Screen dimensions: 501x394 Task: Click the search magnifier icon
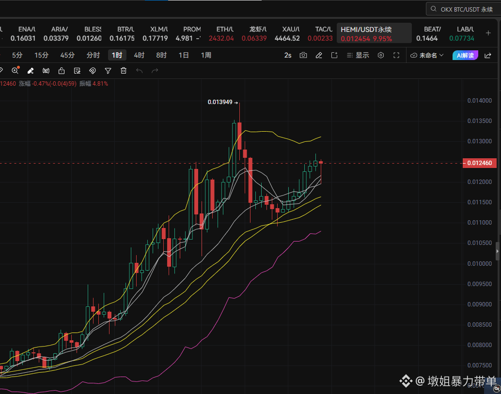point(433,9)
